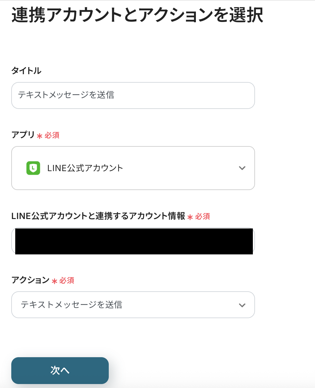Click the green LINE公式アカウント app icon
The width and height of the screenshot is (315, 388).
[x=33, y=168]
